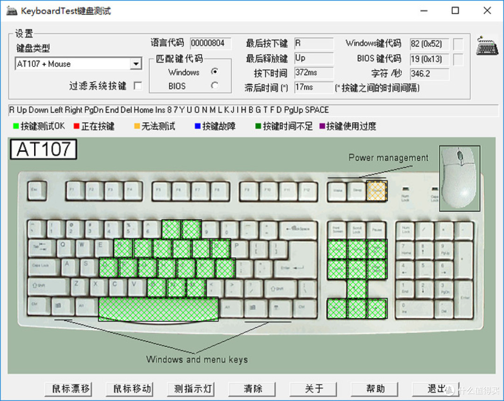Click the orange highlighted power management key
The width and height of the screenshot is (504, 401).
[377, 190]
